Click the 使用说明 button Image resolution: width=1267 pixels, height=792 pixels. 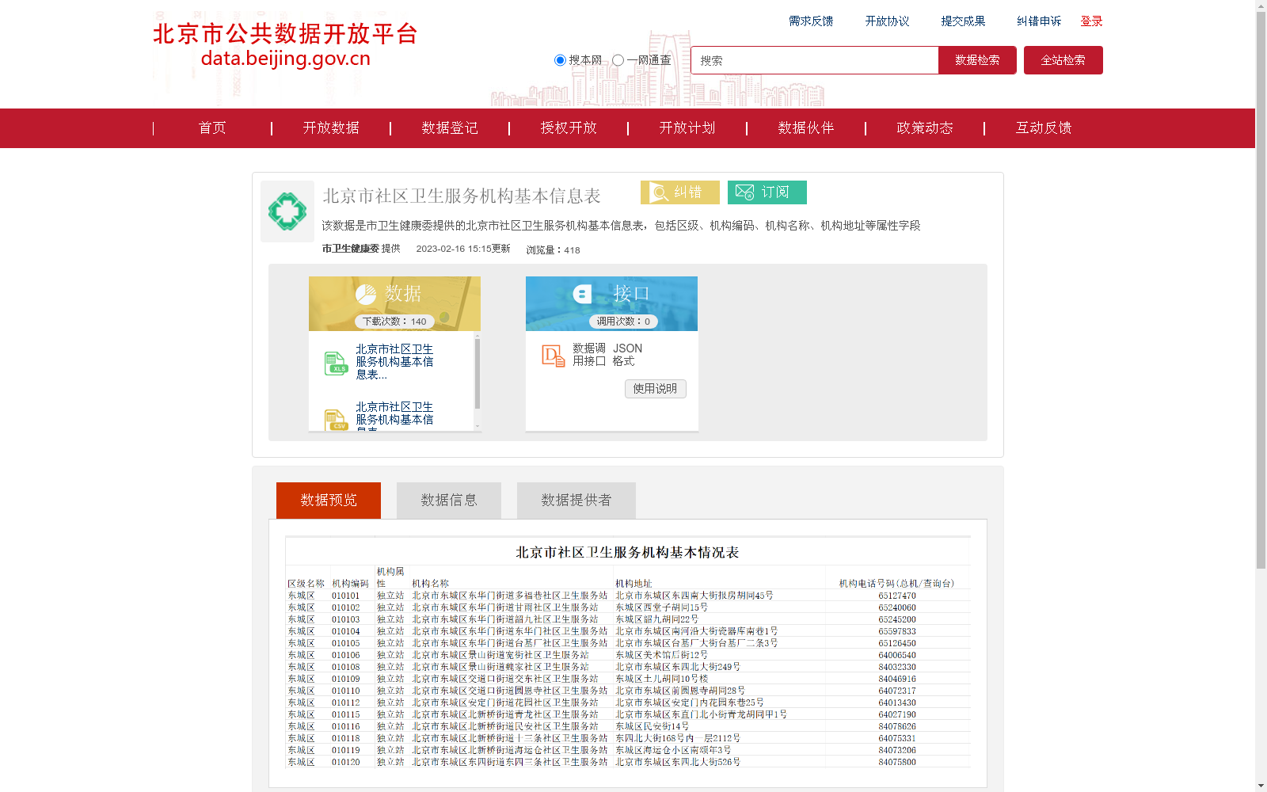point(655,389)
